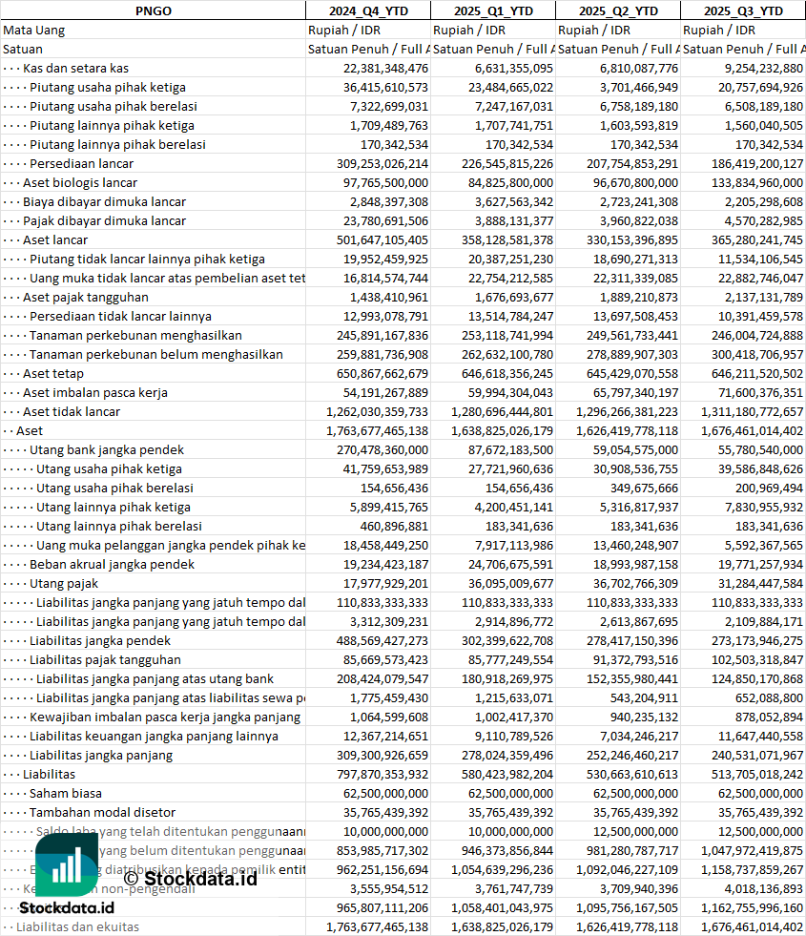
Task: Click the Biaya dibayar dimuka lancar label
Action: [104, 201]
